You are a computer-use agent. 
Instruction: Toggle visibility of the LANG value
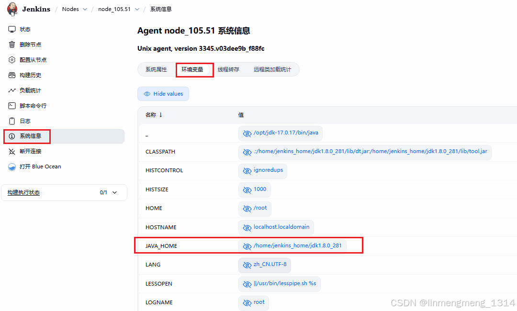tap(247, 265)
